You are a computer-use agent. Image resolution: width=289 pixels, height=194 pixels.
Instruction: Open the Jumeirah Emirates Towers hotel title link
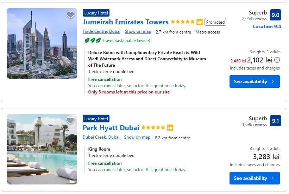click(x=125, y=22)
